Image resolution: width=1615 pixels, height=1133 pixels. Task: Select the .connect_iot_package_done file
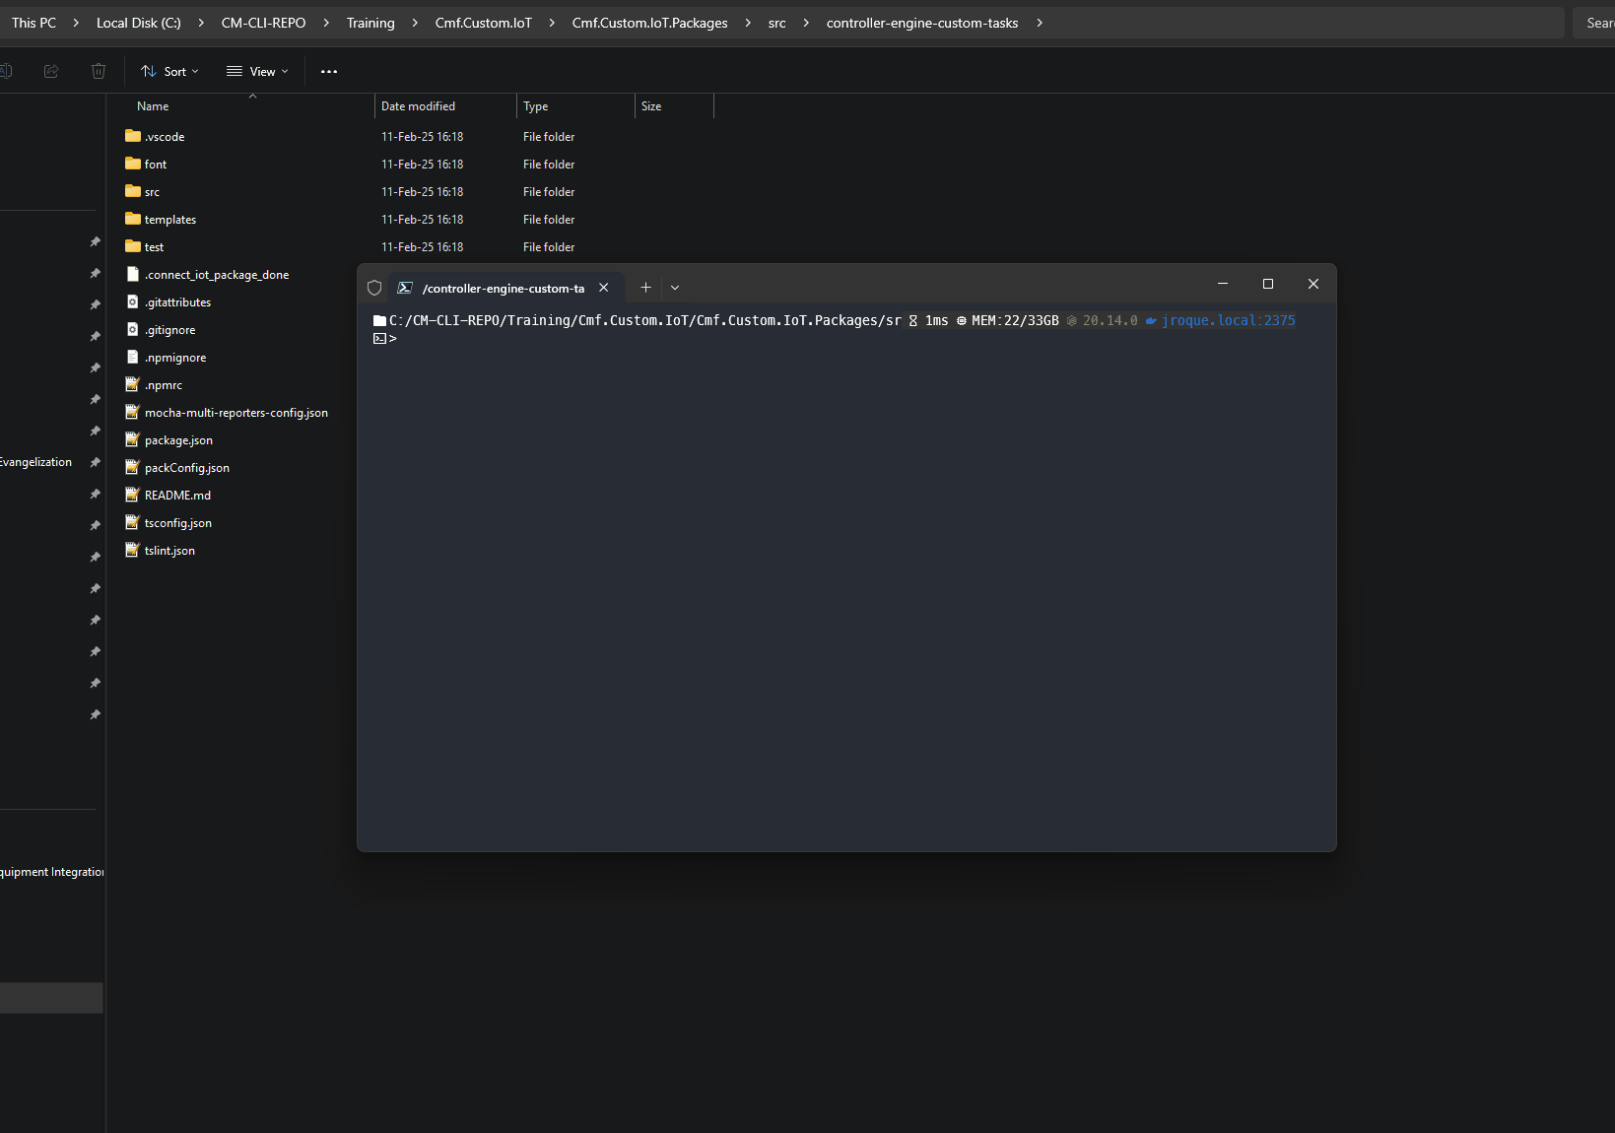216,275
